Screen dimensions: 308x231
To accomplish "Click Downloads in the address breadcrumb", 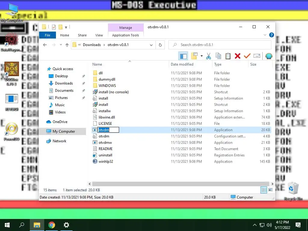I will tap(92, 45).
